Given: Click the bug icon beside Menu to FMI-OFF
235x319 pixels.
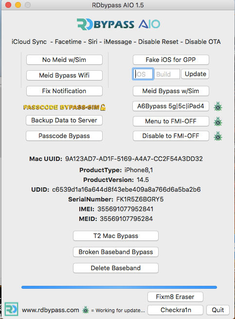Looking at the screenshot, I should pos(218,121).
